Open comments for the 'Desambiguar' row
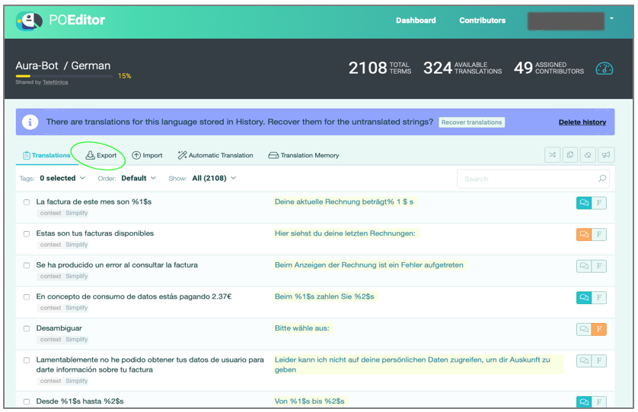The width and height of the screenshot is (638, 412). 584,329
